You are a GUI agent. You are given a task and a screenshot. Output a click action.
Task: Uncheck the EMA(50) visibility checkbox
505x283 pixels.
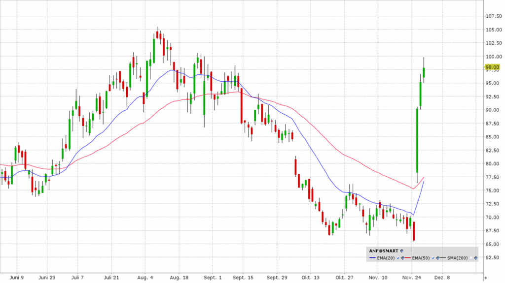pos(433,258)
